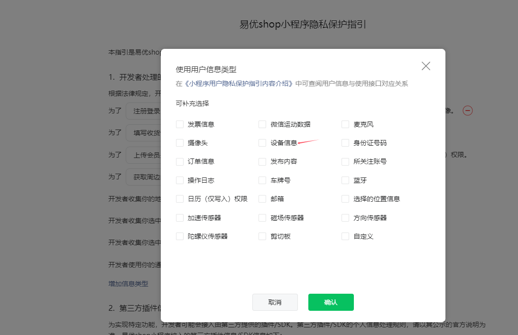Enable the 摄像头 checkbox
Screen dimensions: 518x335
click(179, 142)
